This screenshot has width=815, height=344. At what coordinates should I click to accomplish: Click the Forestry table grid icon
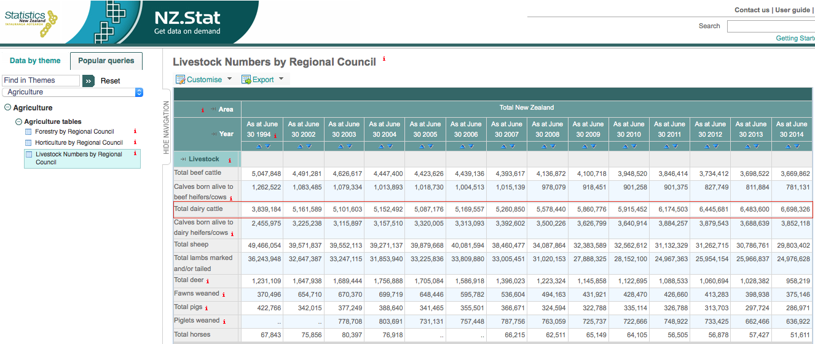point(28,131)
